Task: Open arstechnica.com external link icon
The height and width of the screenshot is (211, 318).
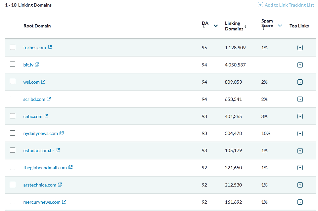Action: pyautogui.click(x=60, y=185)
